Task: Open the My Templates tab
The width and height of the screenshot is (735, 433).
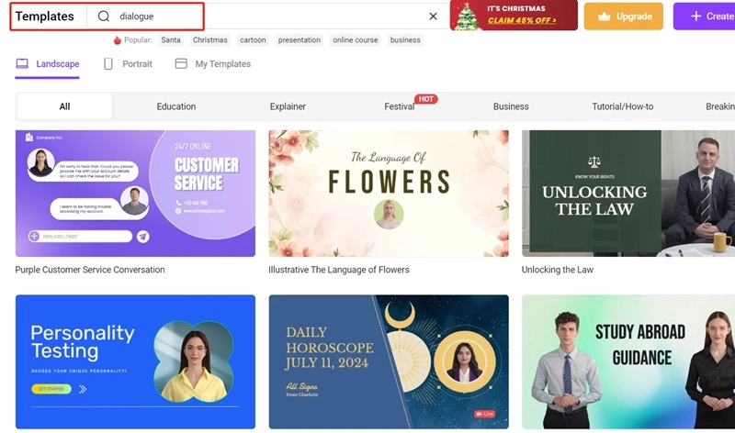Action: [213, 64]
